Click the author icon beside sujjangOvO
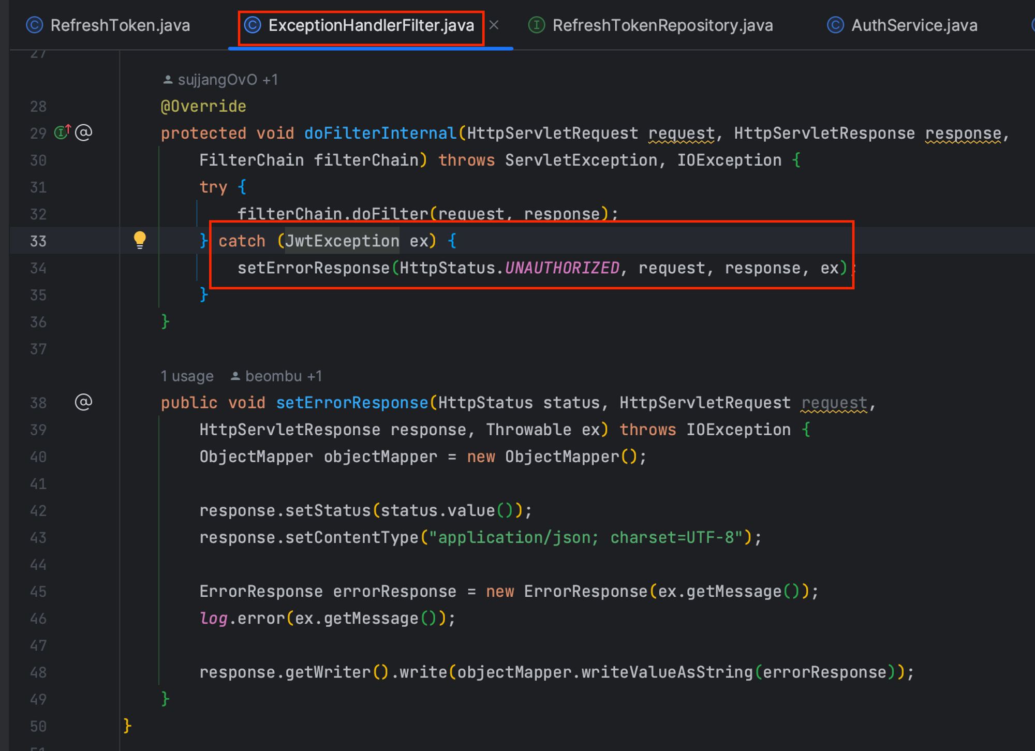The height and width of the screenshot is (751, 1035). coord(168,80)
